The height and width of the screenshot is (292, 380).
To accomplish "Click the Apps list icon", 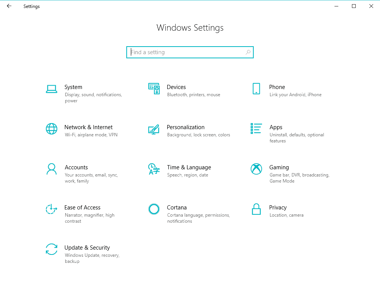I will pos(256,128).
